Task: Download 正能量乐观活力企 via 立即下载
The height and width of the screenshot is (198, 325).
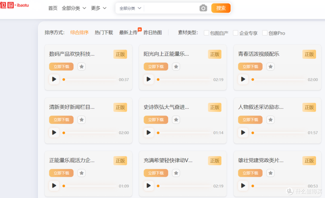Action: pos(61,173)
